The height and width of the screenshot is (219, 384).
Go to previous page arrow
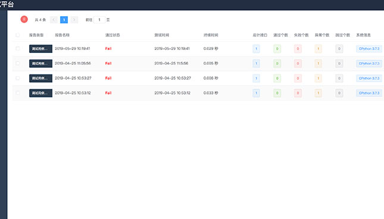[x=54, y=20]
